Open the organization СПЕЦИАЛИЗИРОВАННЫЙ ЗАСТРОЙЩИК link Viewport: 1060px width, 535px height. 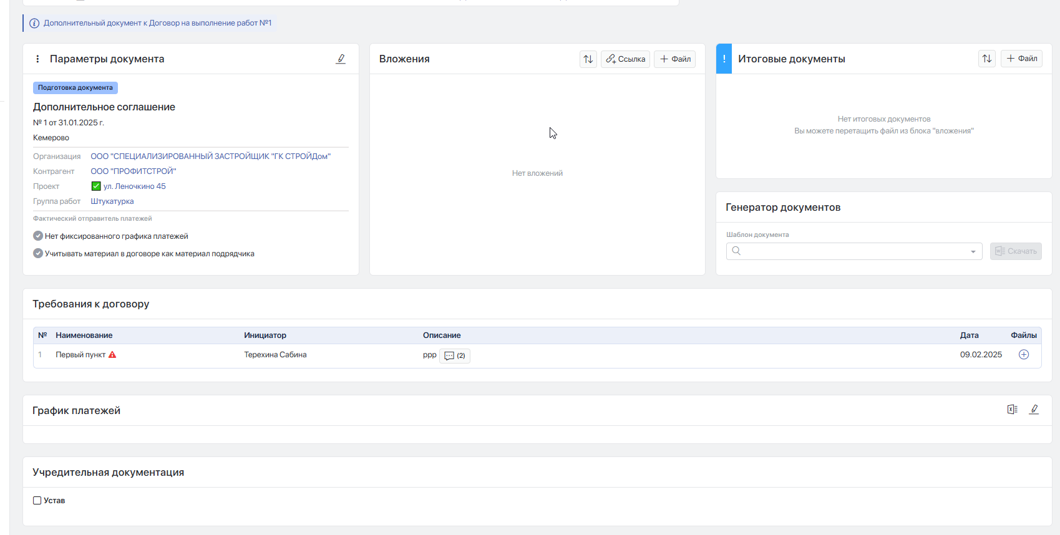tap(211, 157)
